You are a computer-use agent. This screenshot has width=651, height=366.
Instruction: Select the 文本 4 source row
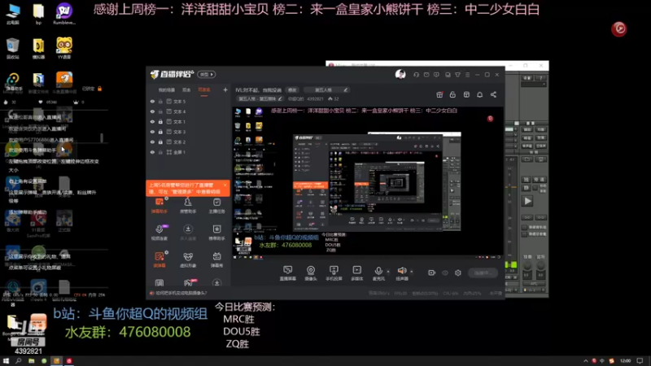point(188,111)
